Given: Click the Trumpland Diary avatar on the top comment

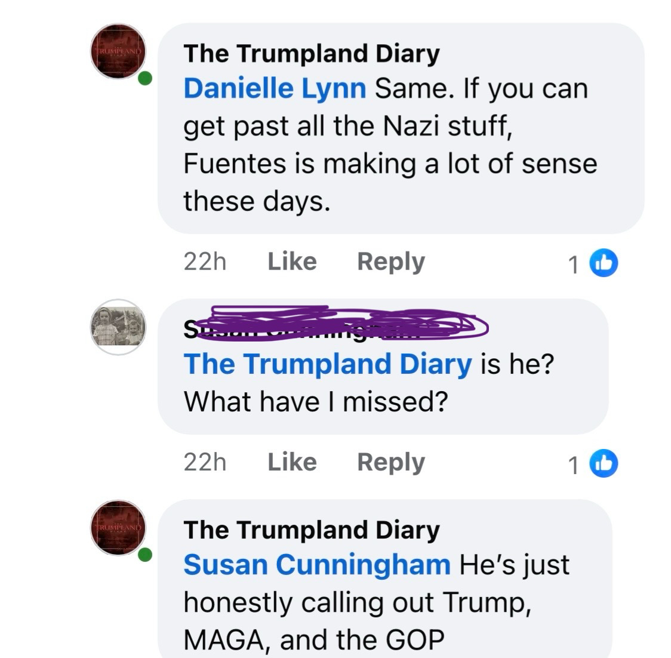Looking at the screenshot, I should [118, 51].
